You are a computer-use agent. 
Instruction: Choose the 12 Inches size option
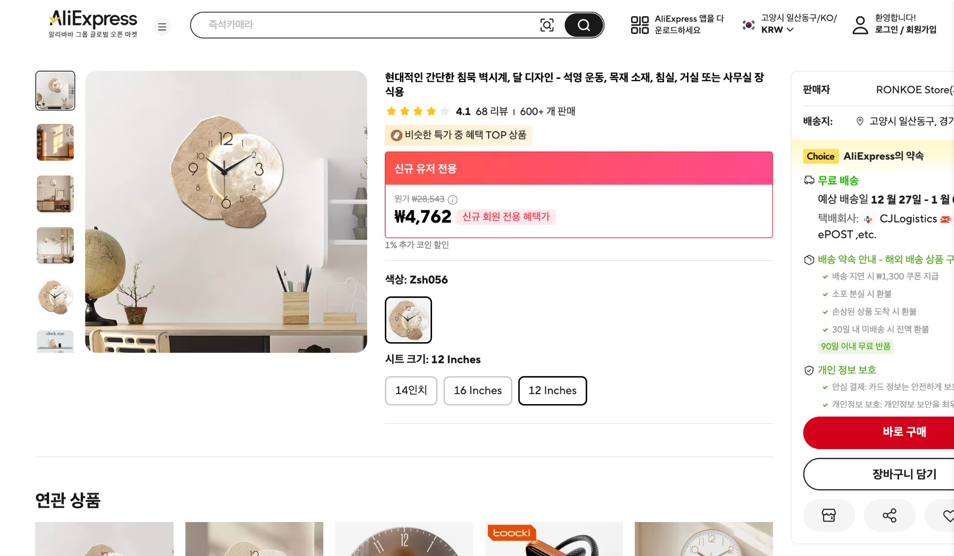[552, 390]
